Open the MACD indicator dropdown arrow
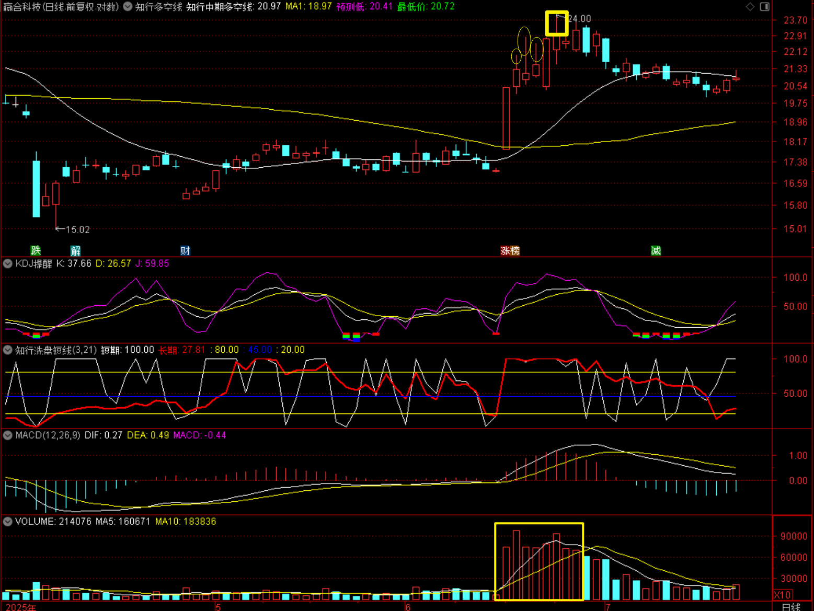Screen dimensions: 814x611 pyautogui.click(x=8, y=435)
